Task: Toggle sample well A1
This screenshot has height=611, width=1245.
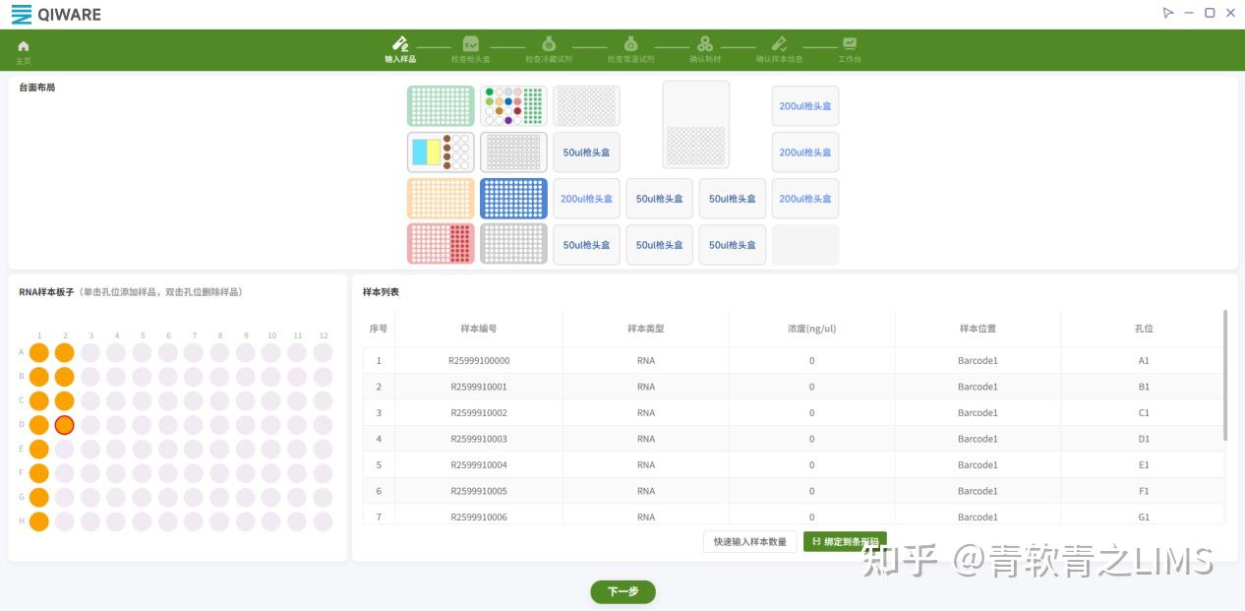Action: coord(39,352)
